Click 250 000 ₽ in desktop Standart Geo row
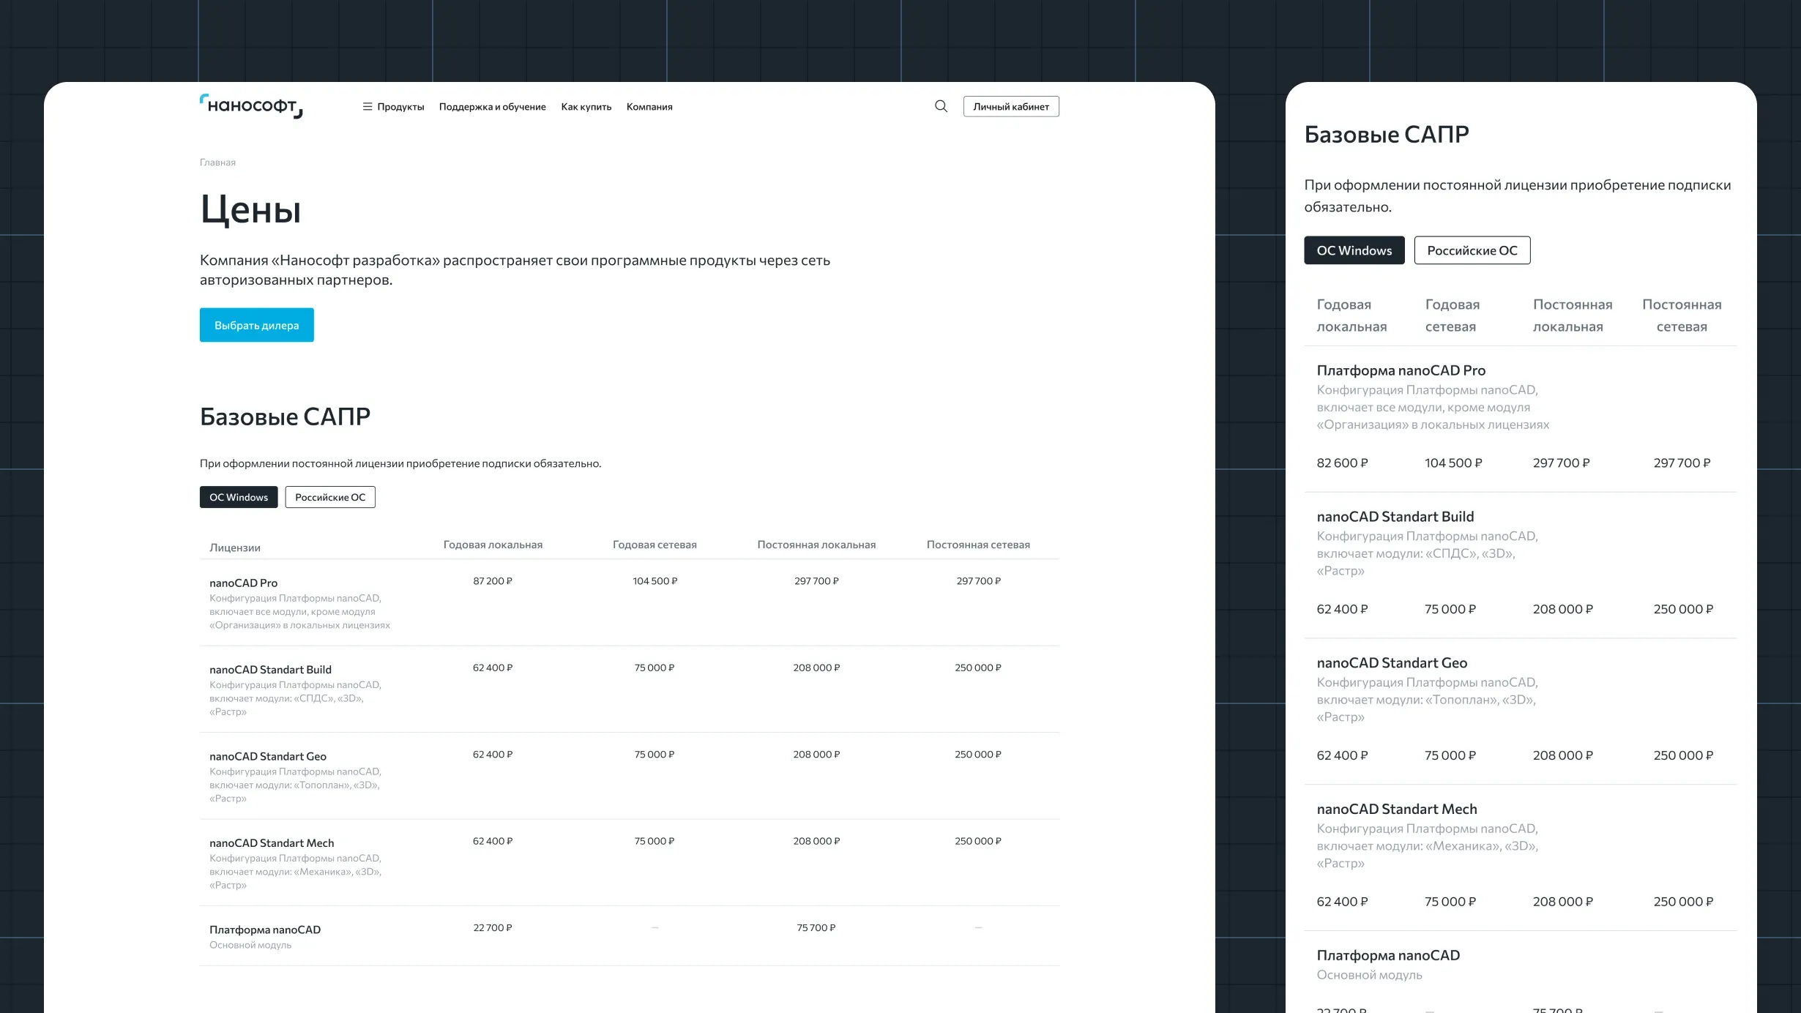Screen dimensions: 1801x1013 pyautogui.click(x=978, y=755)
